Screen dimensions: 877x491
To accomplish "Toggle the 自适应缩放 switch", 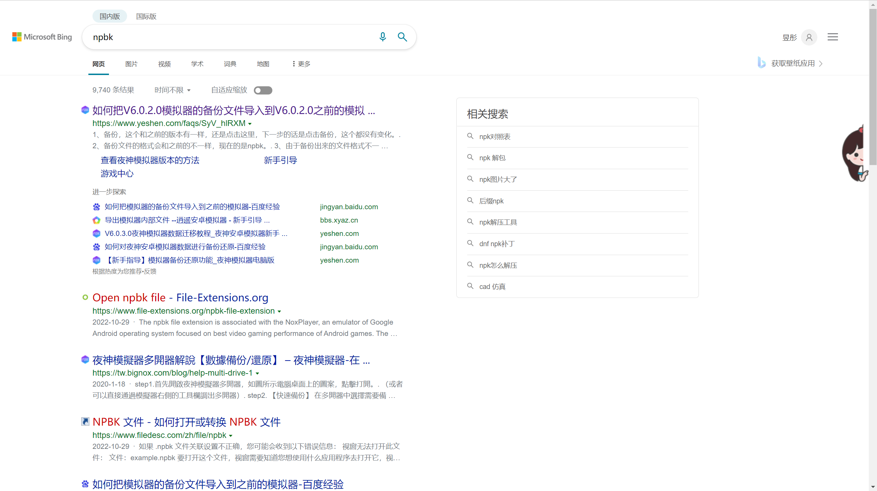I will pyautogui.click(x=263, y=90).
